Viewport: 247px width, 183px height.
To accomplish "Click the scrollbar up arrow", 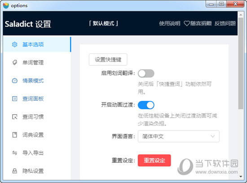I will (x=241, y=15).
